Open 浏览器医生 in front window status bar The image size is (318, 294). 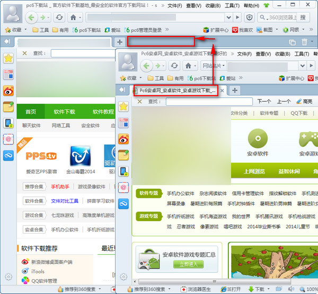pyautogui.click(x=196, y=289)
